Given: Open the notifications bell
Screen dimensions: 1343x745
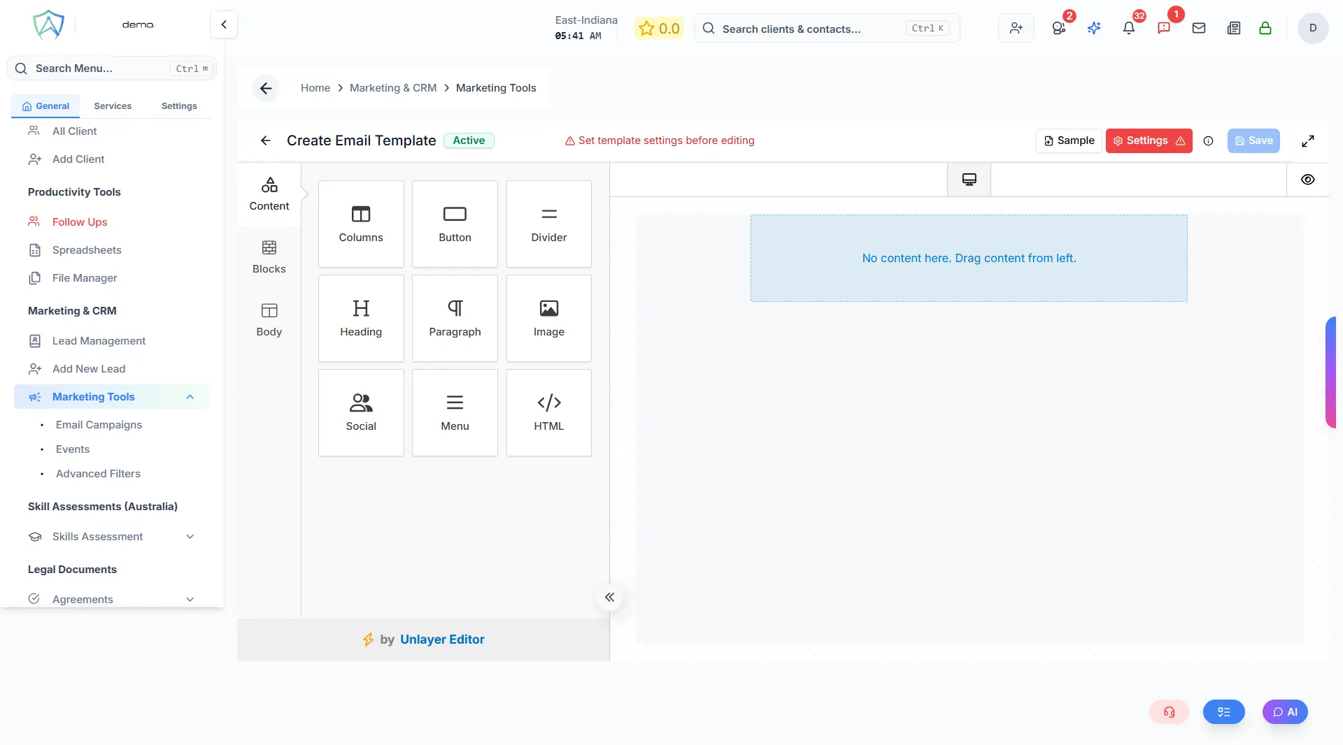Looking at the screenshot, I should (1128, 28).
